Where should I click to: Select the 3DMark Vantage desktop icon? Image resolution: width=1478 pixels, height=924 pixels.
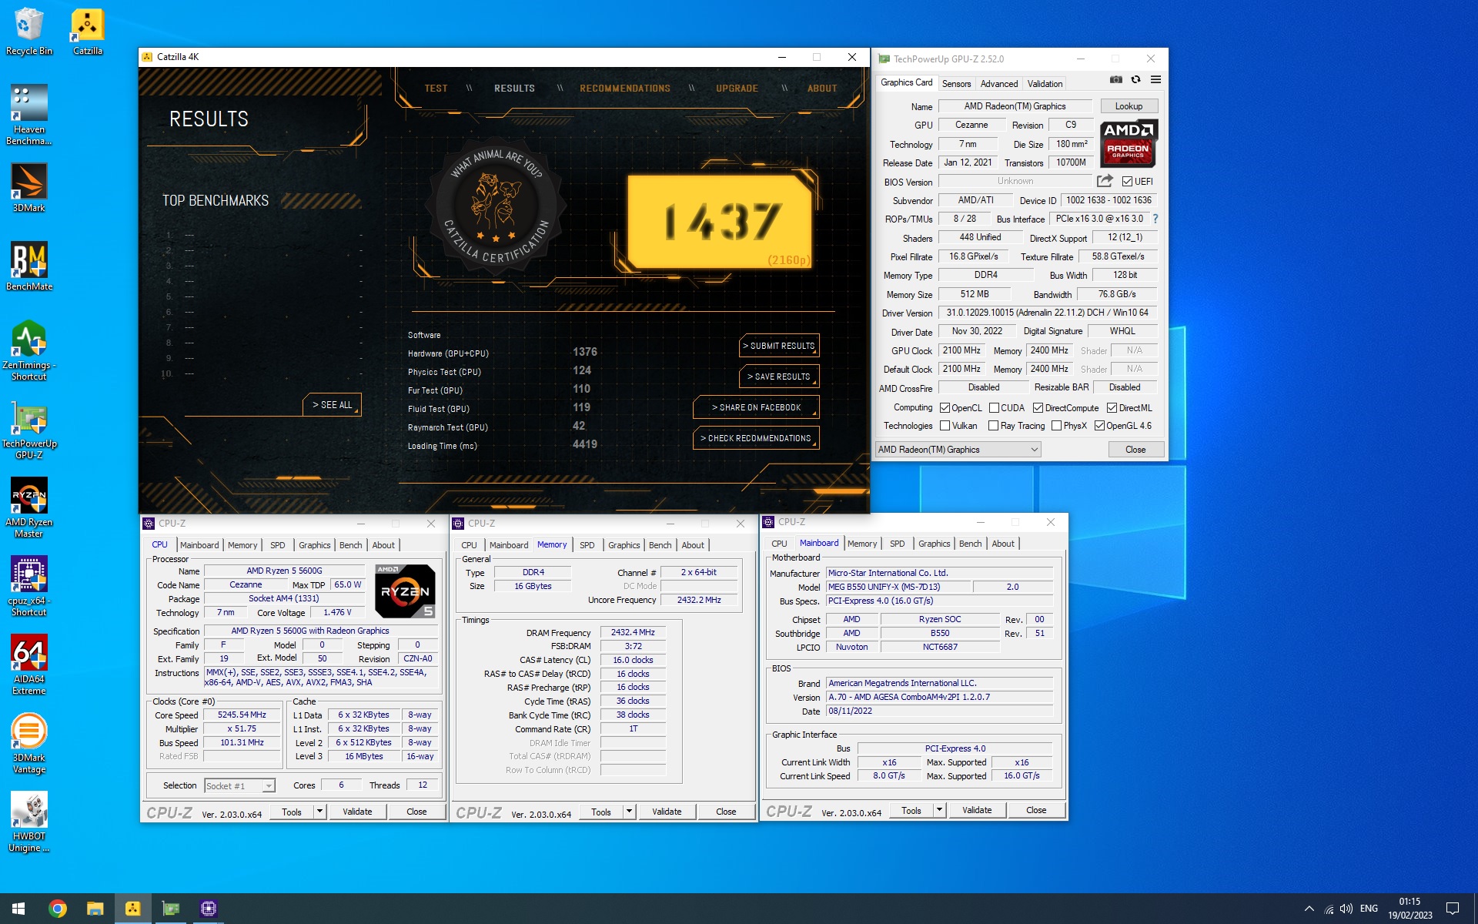tap(28, 743)
